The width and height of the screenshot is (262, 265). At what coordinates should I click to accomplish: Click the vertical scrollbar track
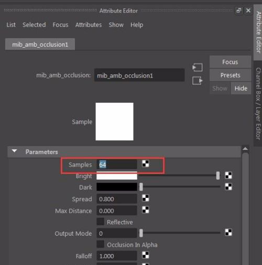(245, 209)
